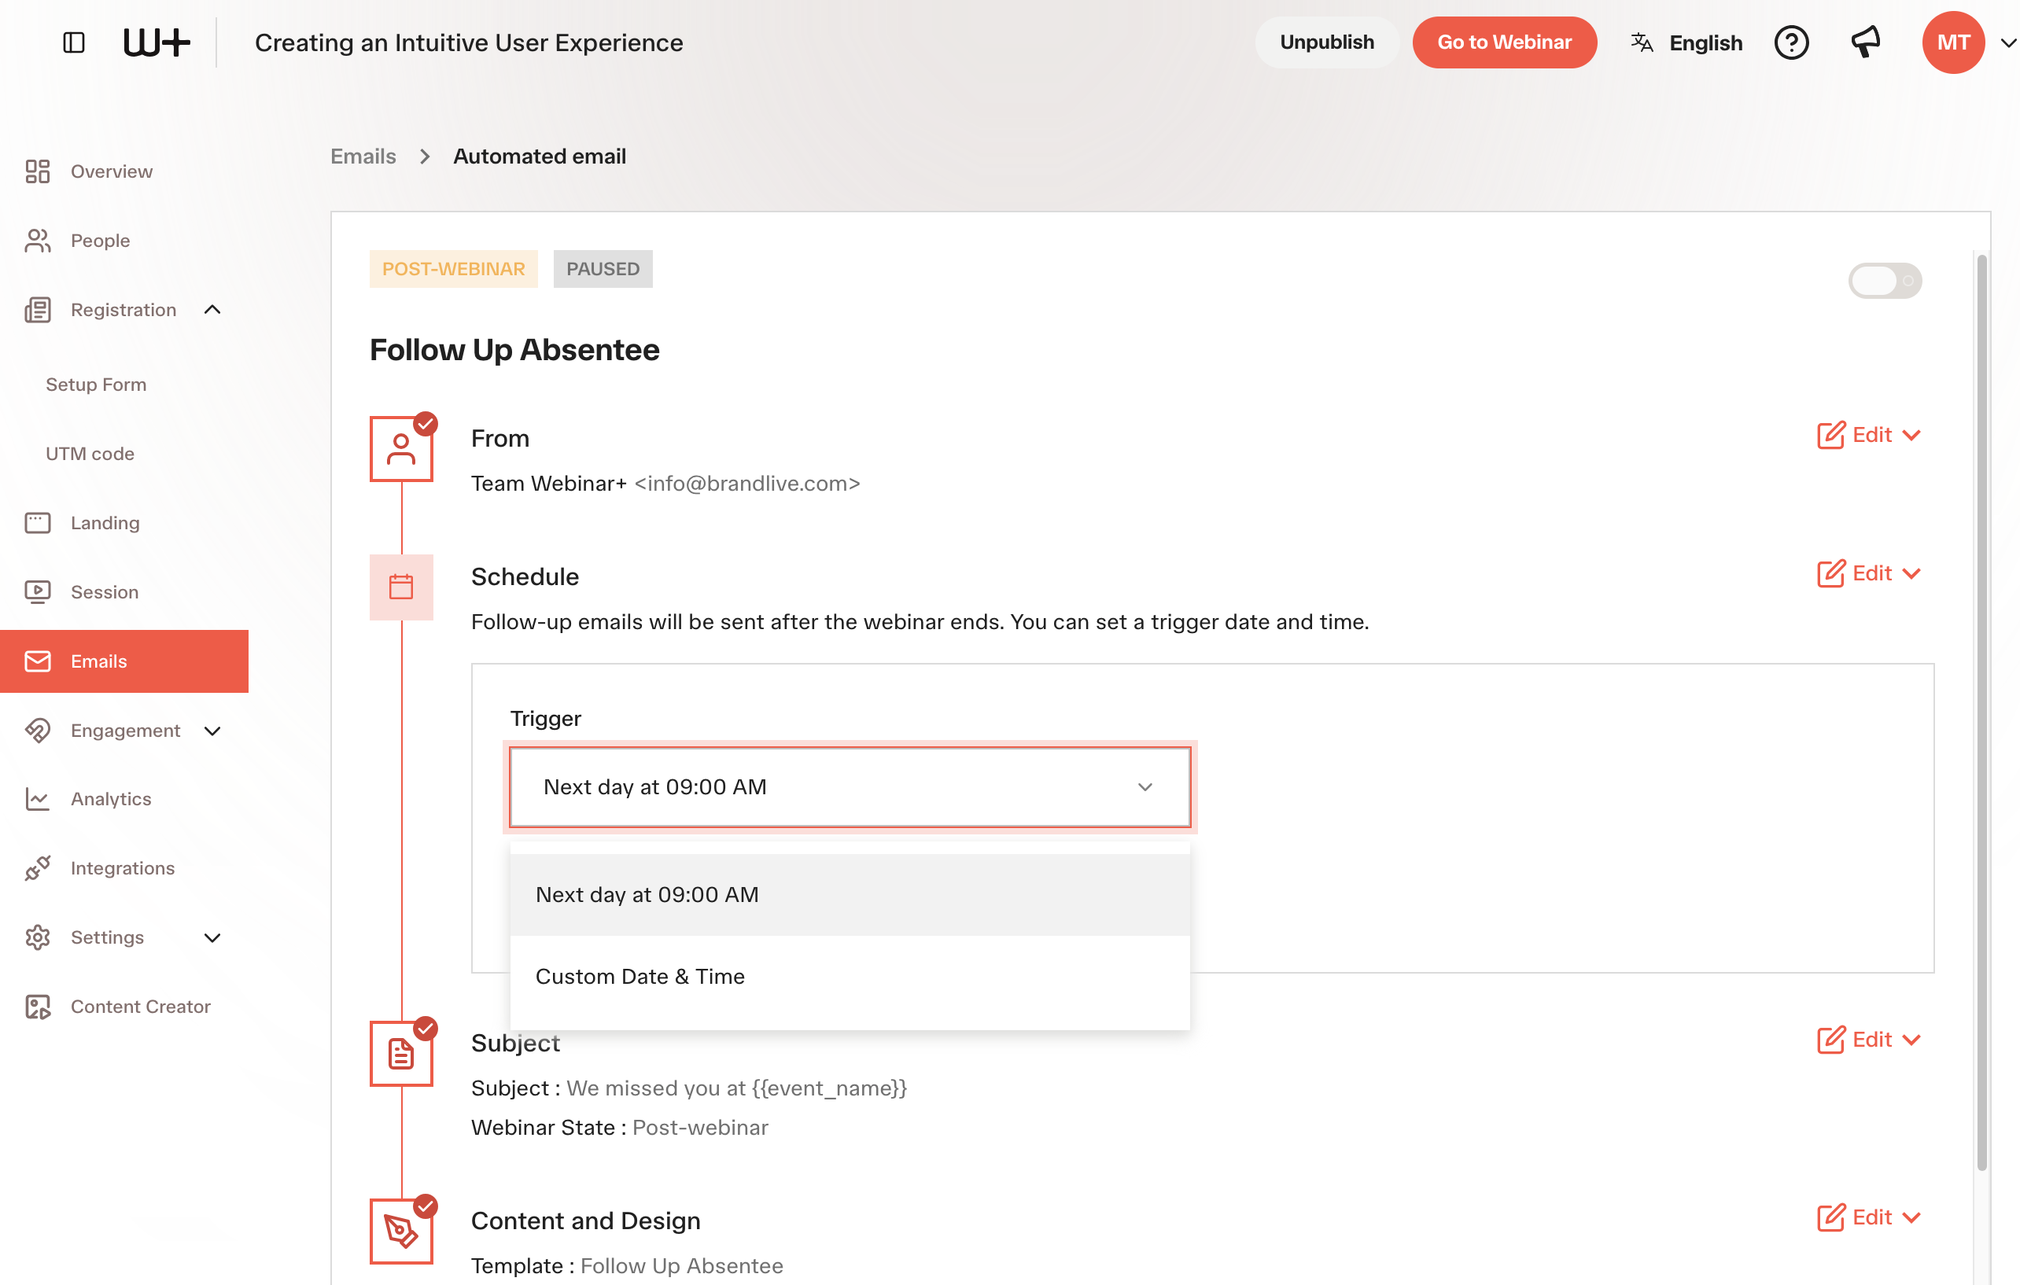Open UTM code in sidebar
The width and height of the screenshot is (2020, 1285).
tap(90, 454)
